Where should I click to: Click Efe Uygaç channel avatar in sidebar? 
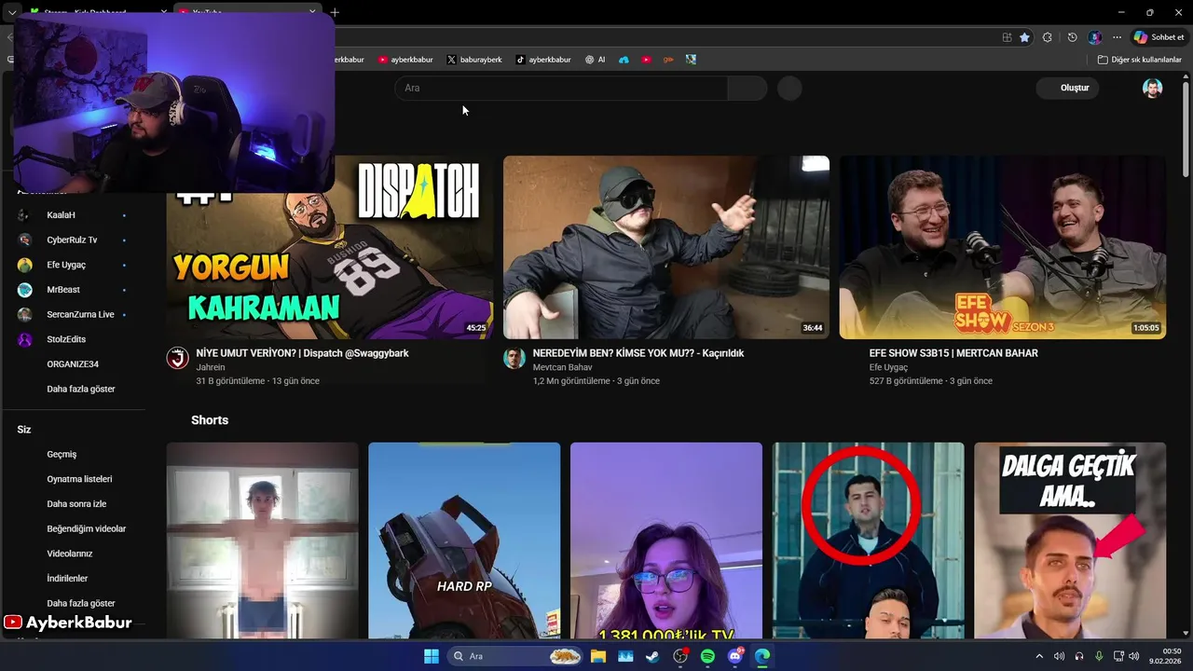click(25, 265)
